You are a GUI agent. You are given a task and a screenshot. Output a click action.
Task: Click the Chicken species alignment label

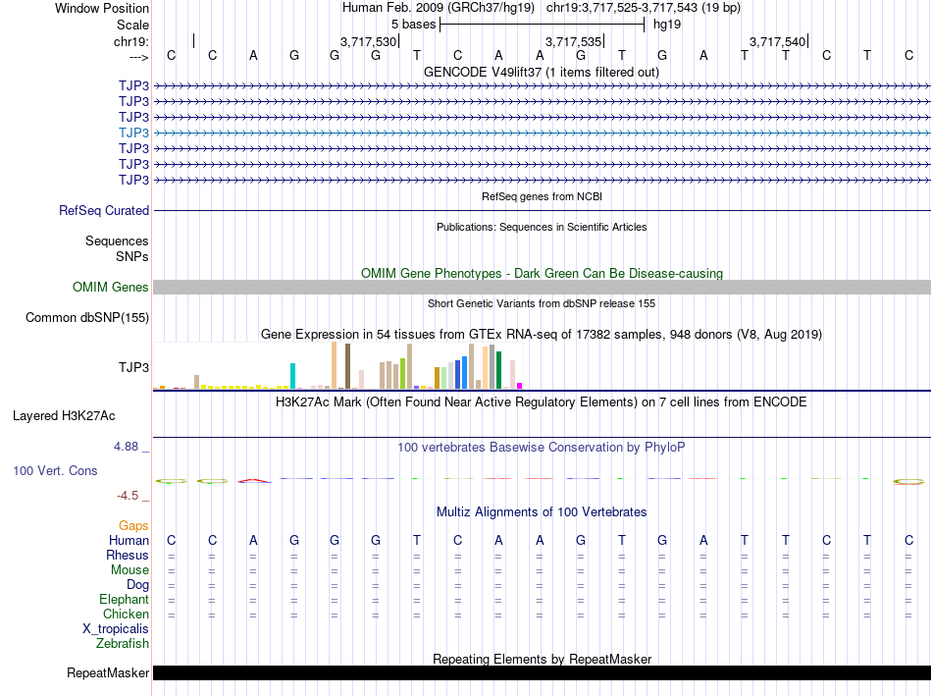pos(126,614)
